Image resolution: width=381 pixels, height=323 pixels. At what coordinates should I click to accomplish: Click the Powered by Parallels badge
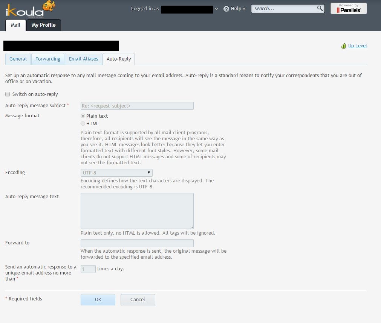(349, 9)
